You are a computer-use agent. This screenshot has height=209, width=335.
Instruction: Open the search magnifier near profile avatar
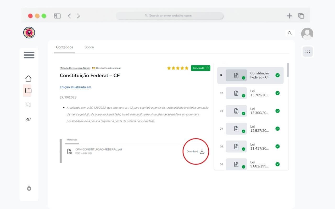coord(290,33)
